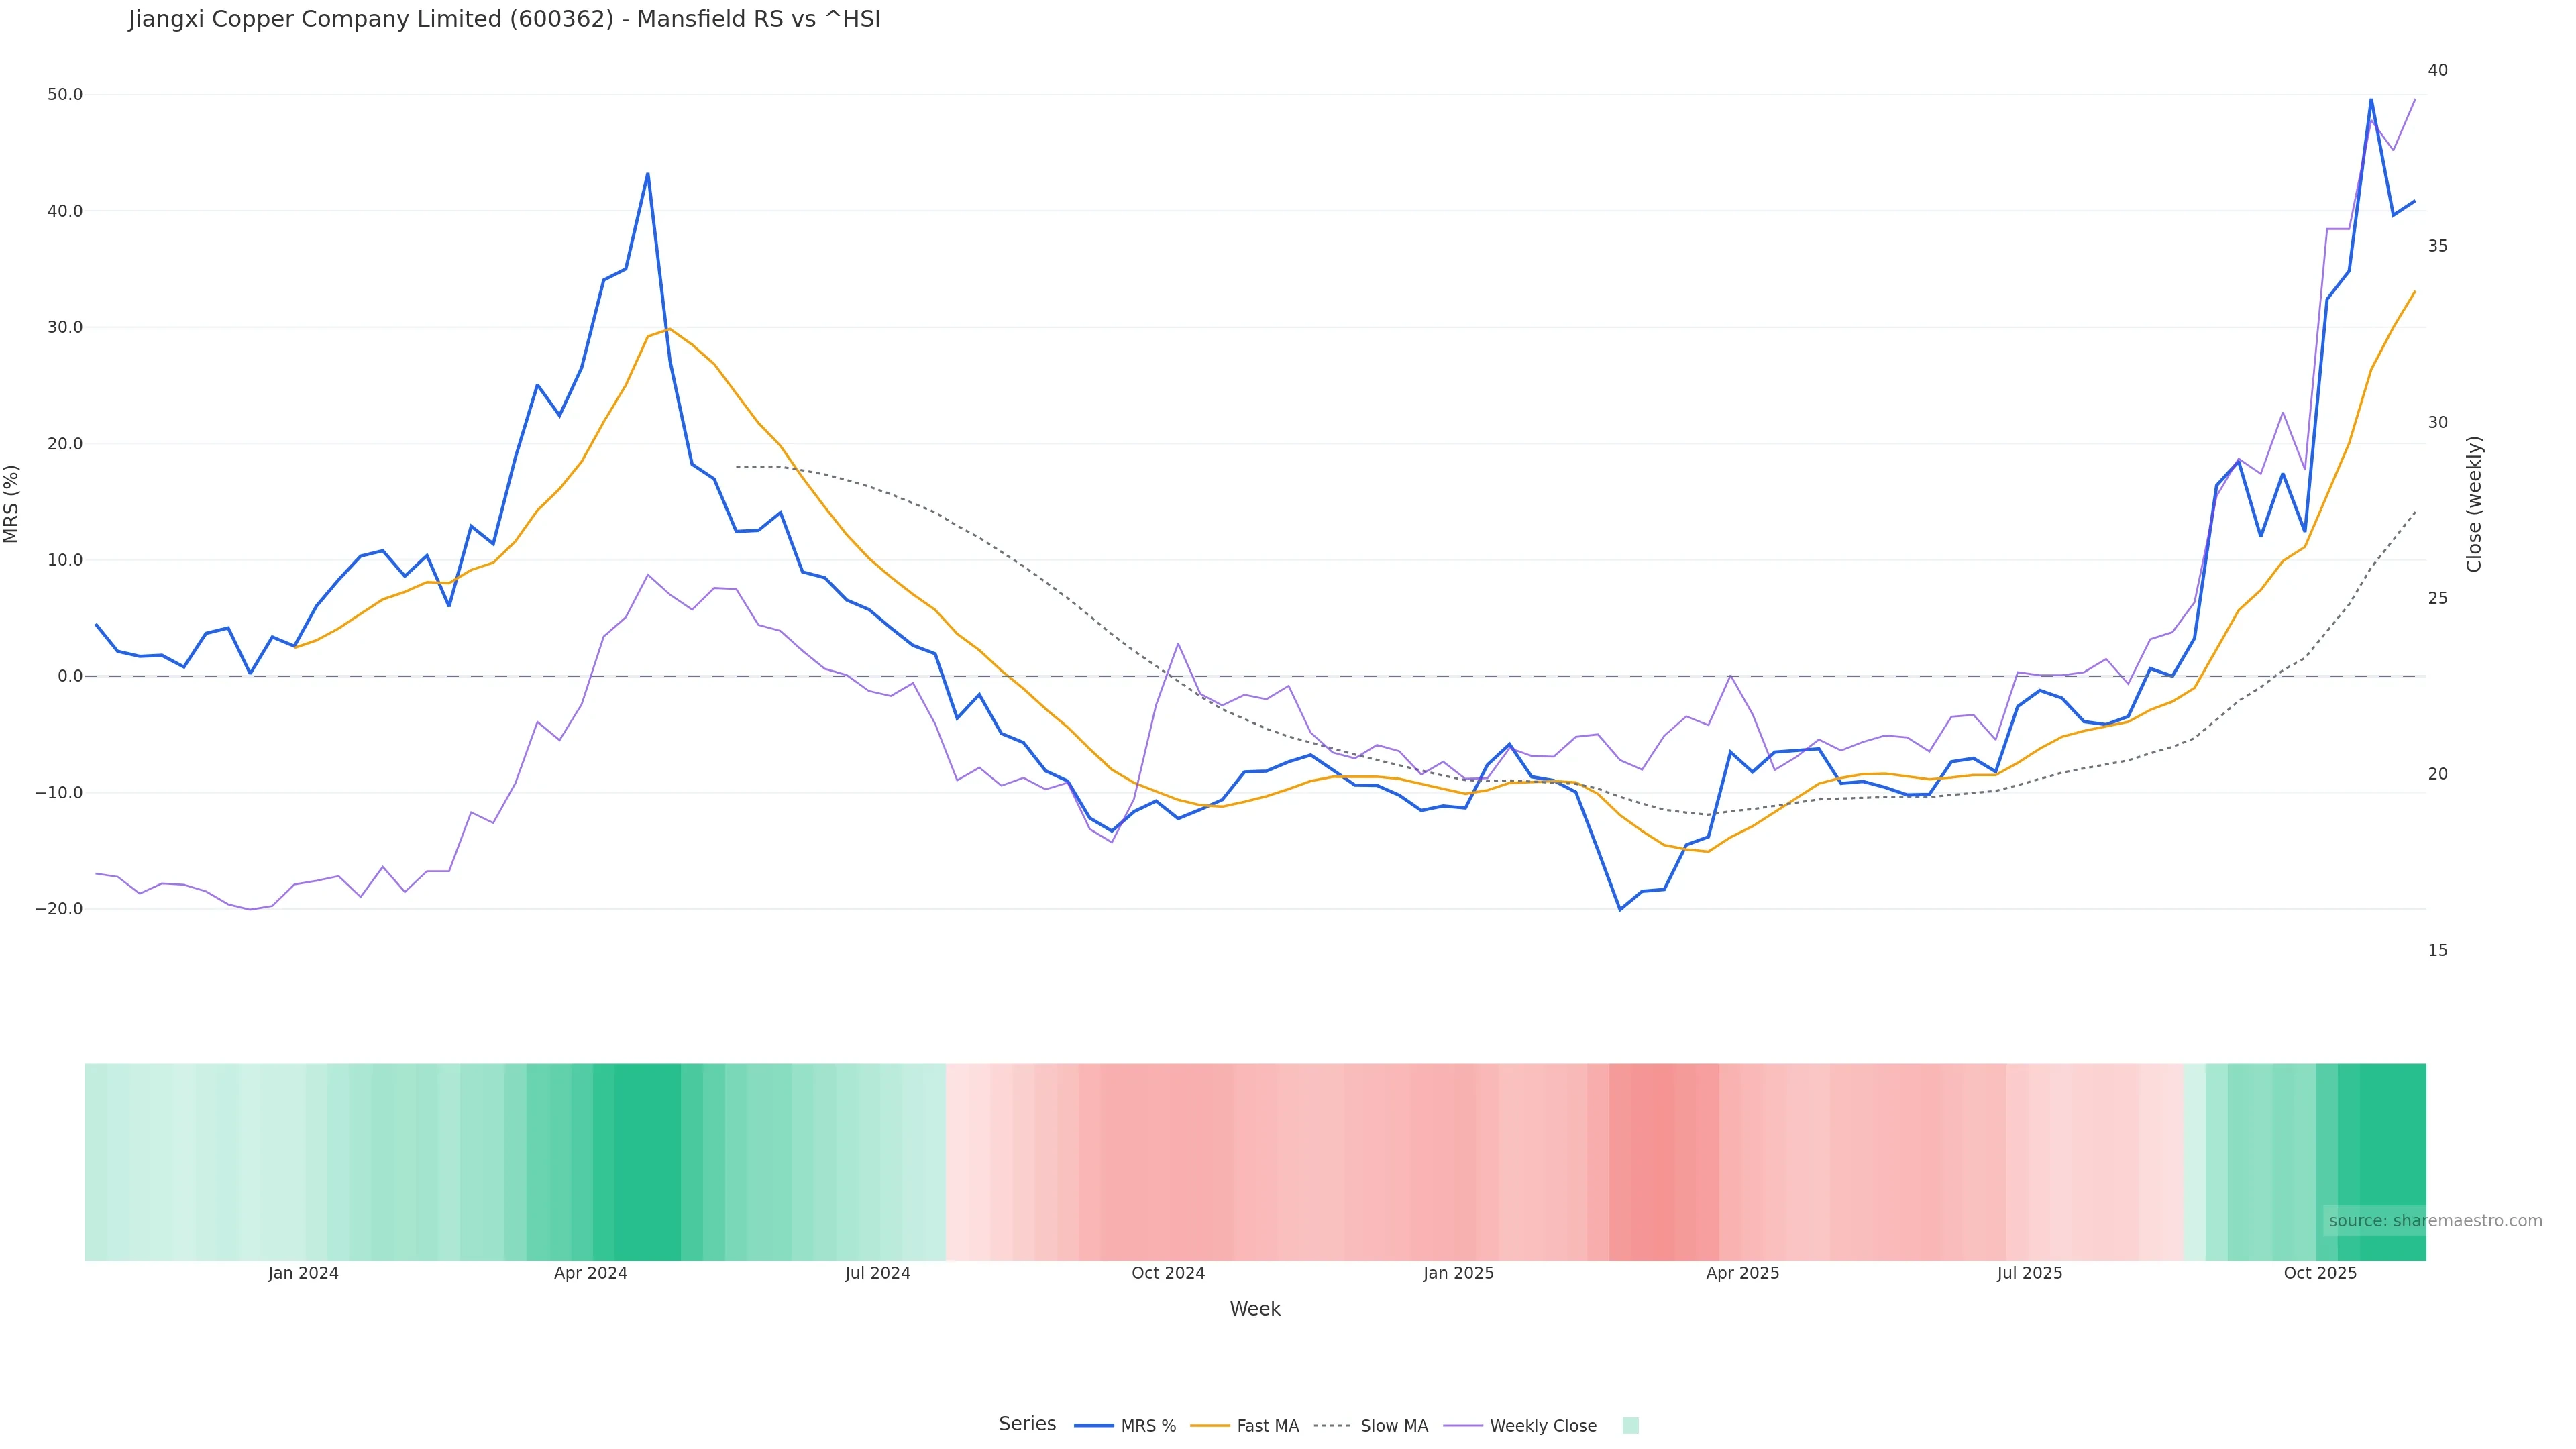Click the 50.0 tick on MRS axis
Screen dimensions: 2576x1449
(65, 95)
